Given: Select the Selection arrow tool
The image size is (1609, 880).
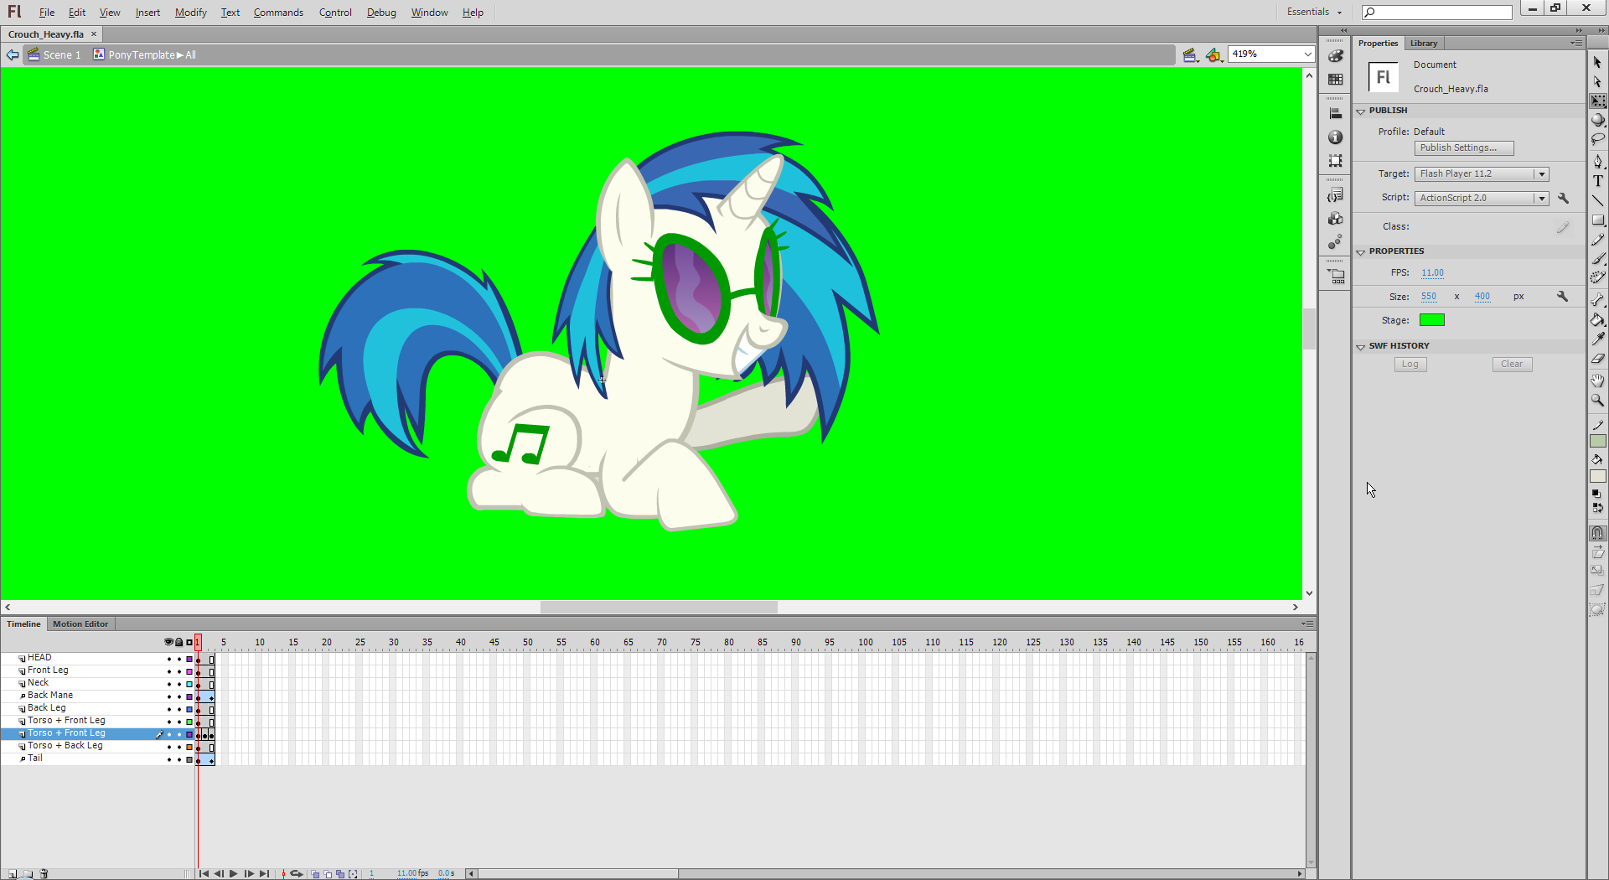Looking at the screenshot, I should pyautogui.click(x=1597, y=62).
